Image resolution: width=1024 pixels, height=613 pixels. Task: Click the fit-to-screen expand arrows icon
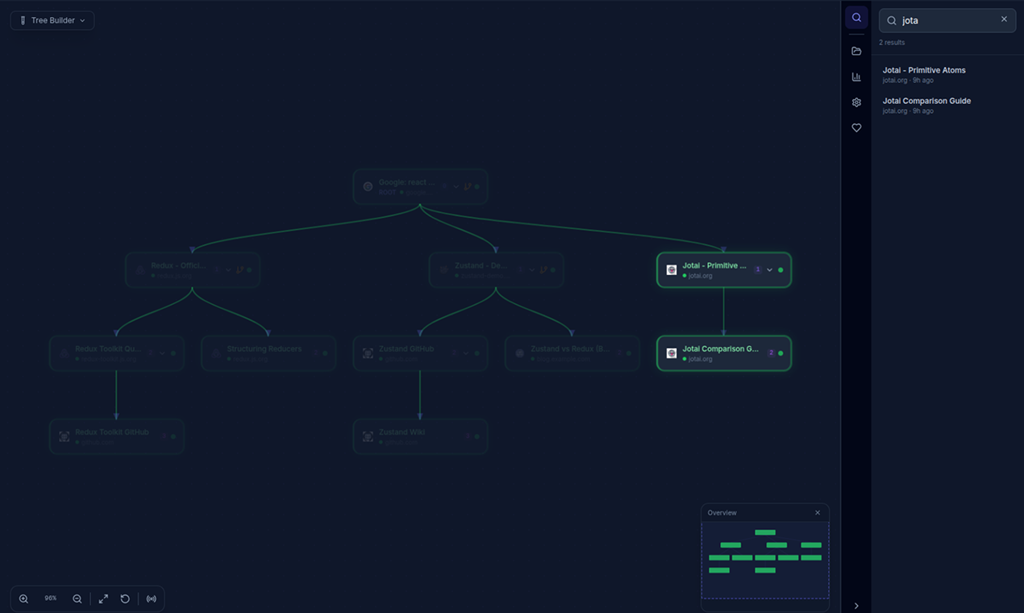103,598
